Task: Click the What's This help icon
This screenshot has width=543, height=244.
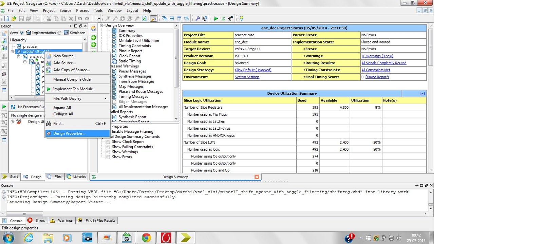Action: pyautogui.click(x=205, y=19)
